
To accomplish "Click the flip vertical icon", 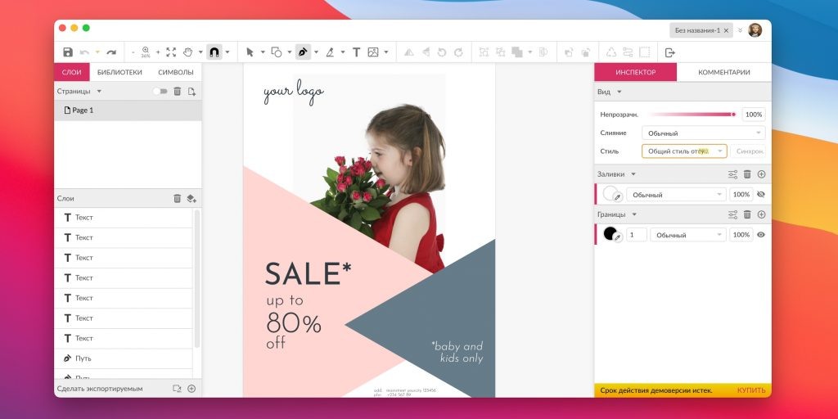I will click(426, 52).
